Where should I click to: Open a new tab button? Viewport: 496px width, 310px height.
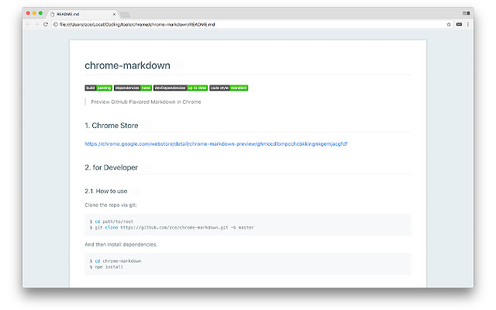coord(125,15)
